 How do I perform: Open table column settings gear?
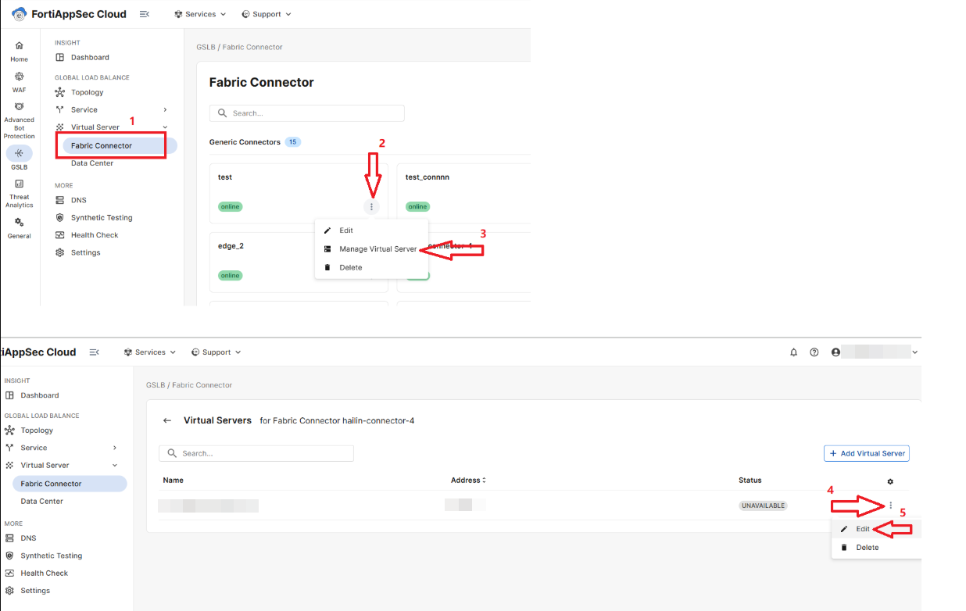[x=890, y=481]
